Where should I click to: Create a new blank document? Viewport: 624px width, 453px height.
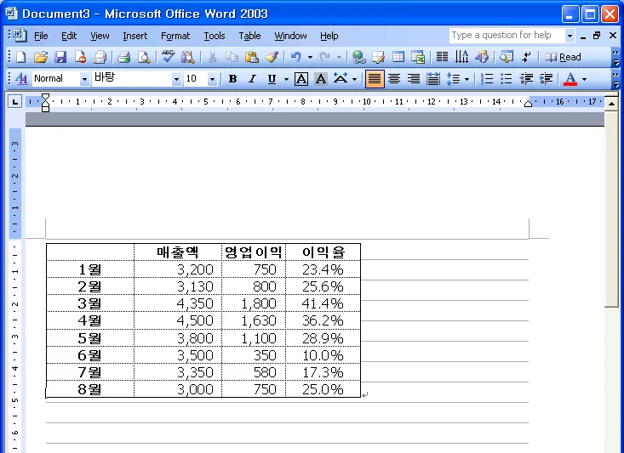21,57
